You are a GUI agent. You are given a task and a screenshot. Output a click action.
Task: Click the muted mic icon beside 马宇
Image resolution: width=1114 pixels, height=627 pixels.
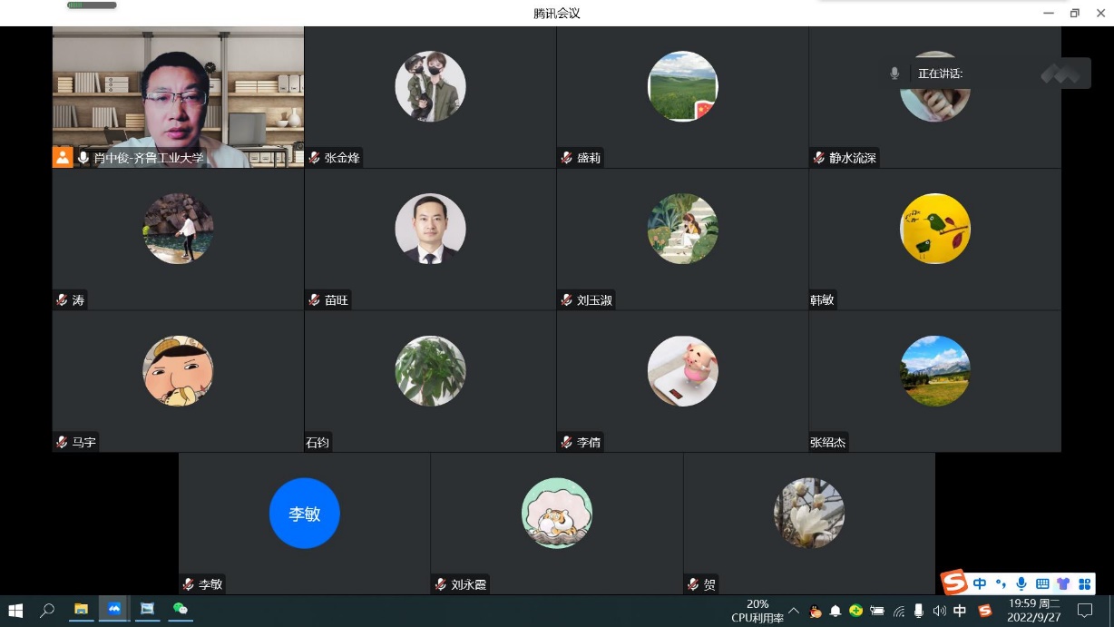63,443
